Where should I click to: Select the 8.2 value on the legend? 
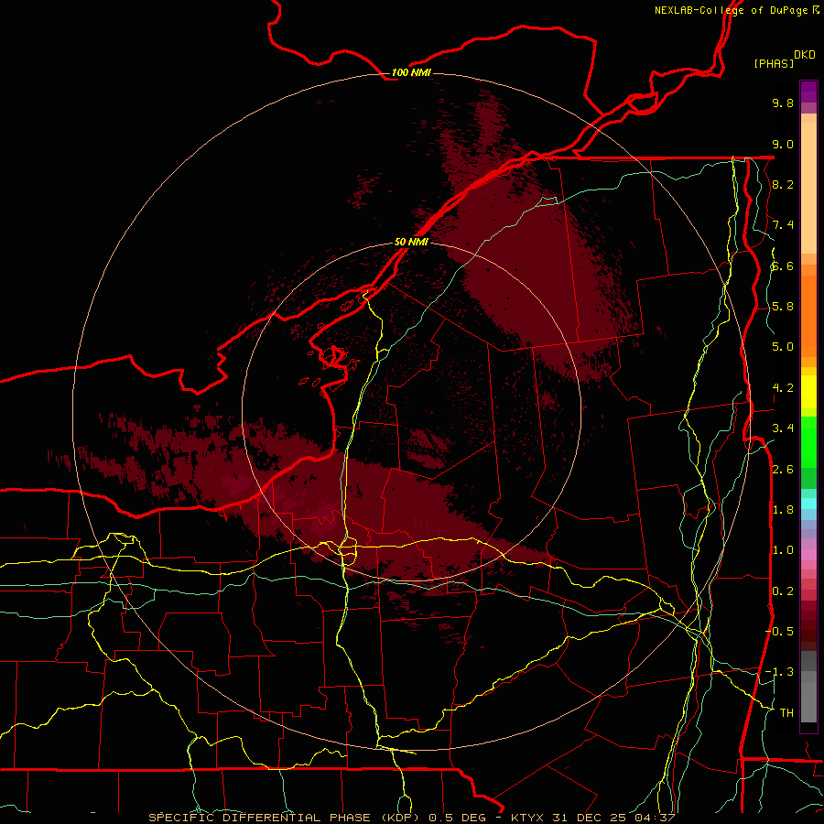(x=783, y=184)
